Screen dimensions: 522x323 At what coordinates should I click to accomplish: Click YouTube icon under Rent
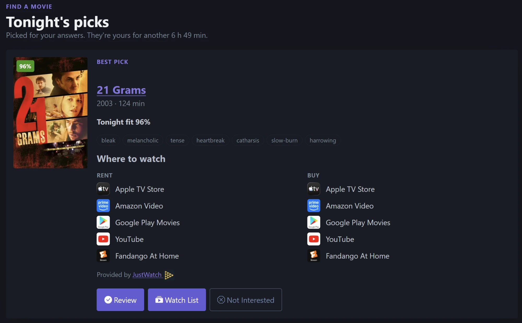[x=103, y=239]
